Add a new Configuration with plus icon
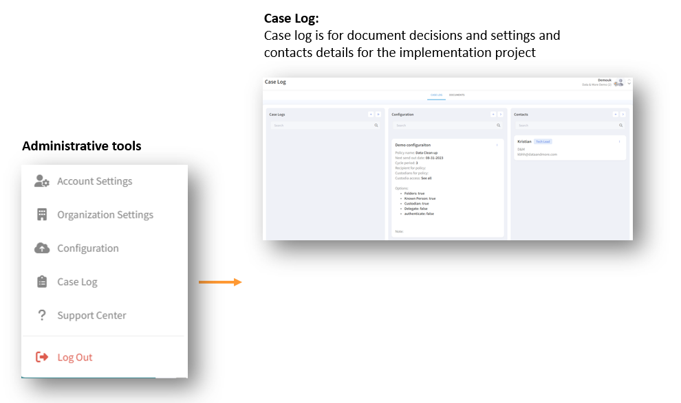This screenshot has height=403, width=681. 493,115
